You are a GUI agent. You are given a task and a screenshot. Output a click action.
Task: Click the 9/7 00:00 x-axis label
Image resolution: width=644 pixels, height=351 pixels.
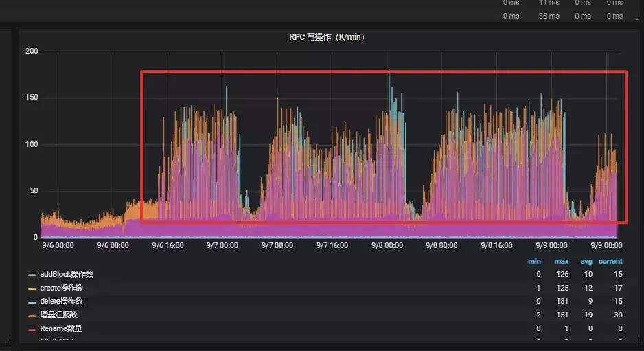click(222, 245)
